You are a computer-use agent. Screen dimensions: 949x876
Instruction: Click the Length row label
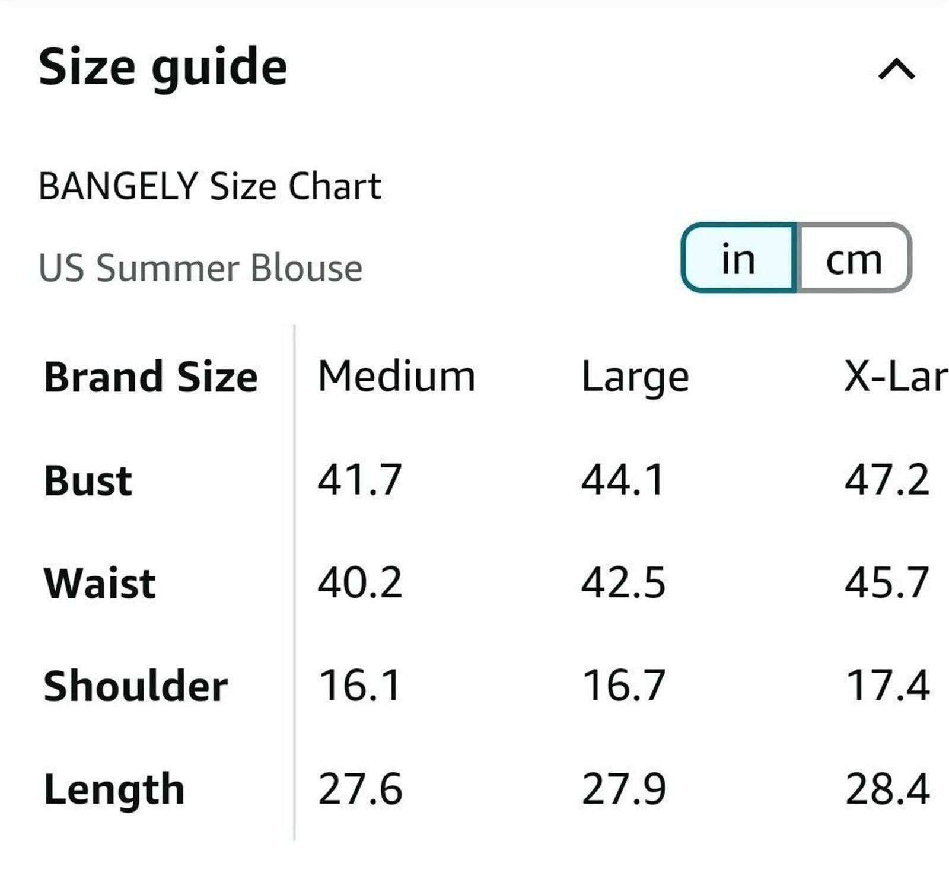pyautogui.click(x=114, y=790)
